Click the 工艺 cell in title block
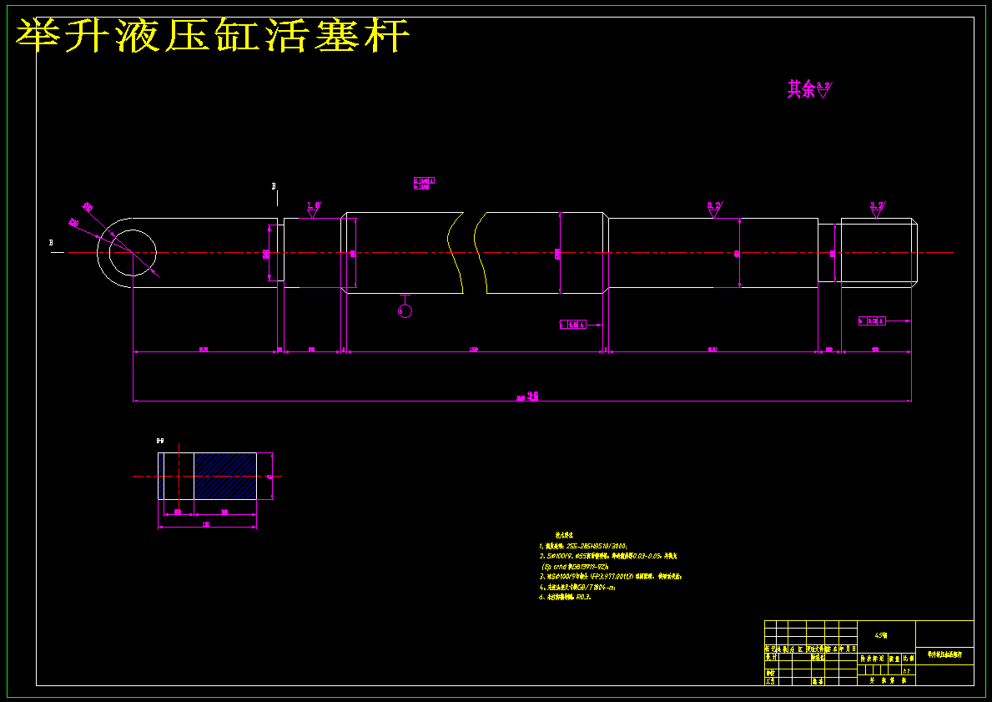992x702 pixels. click(x=771, y=682)
